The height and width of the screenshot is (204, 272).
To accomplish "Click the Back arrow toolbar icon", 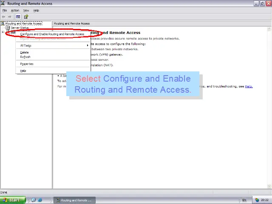I will (4, 17).
